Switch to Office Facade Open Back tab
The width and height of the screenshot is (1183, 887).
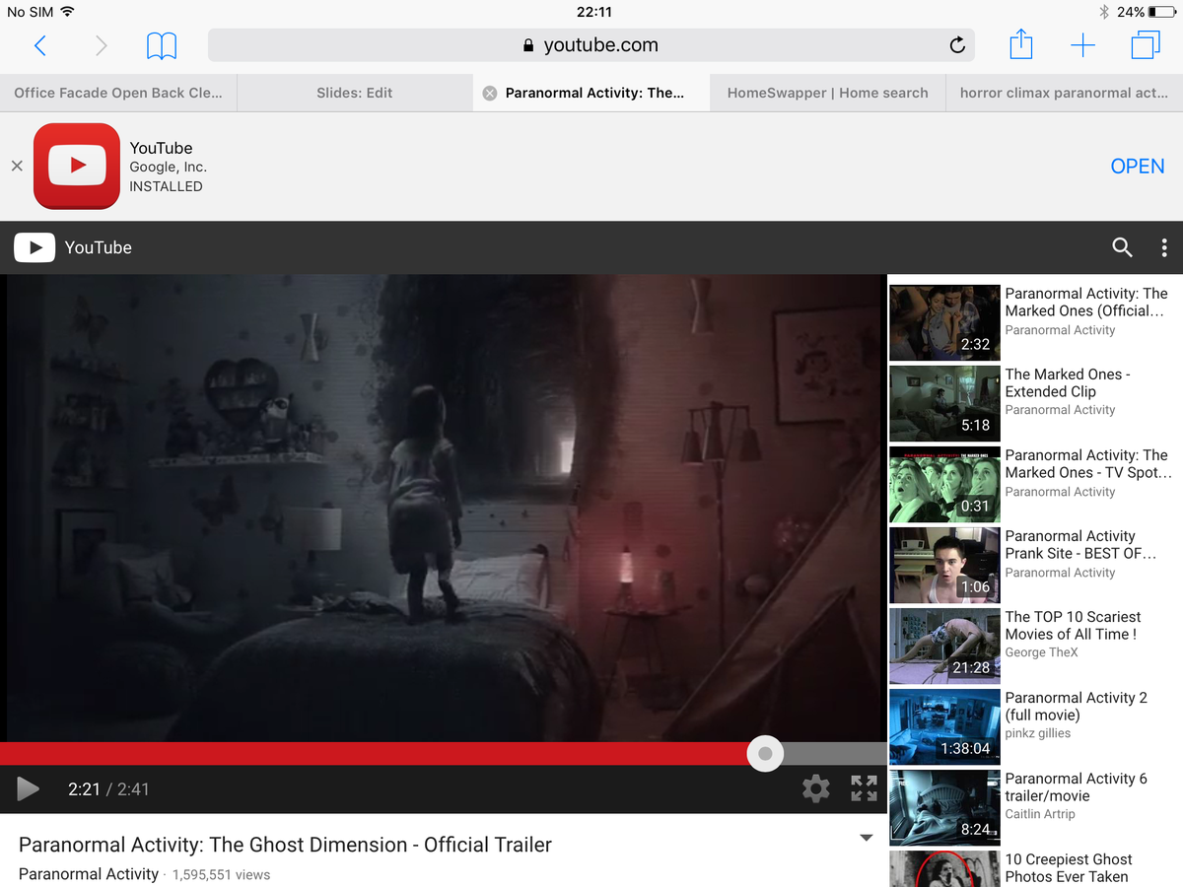(x=118, y=93)
